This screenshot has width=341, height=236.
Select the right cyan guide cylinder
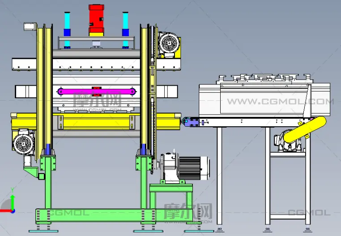[x=125, y=28]
